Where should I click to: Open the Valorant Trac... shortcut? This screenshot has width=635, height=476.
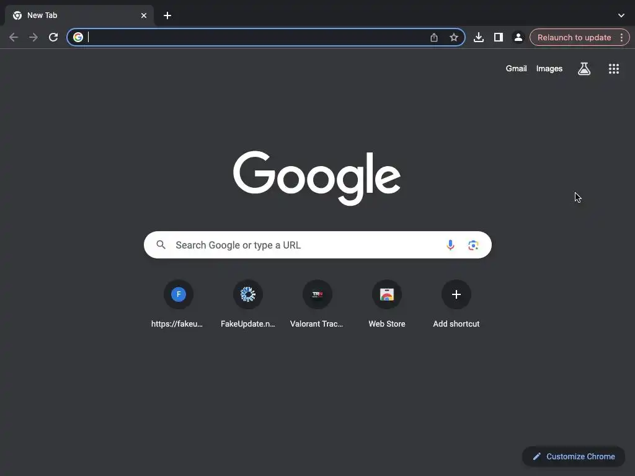click(x=317, y=304)
